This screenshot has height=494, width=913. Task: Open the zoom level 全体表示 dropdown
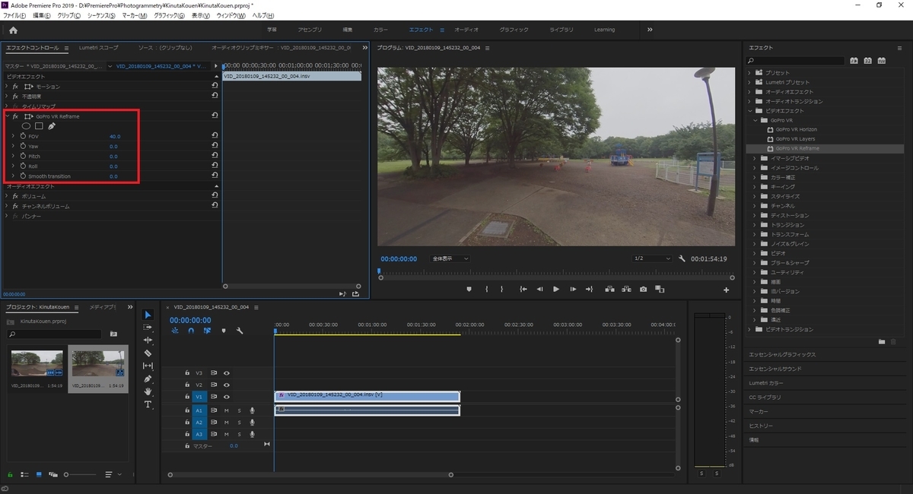tap(450, 258)
